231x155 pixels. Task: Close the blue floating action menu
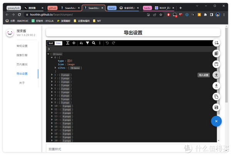(216, 121)
